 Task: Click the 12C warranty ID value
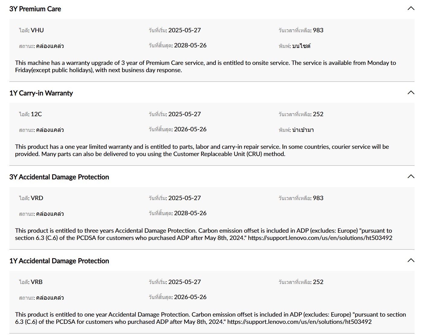36,114
